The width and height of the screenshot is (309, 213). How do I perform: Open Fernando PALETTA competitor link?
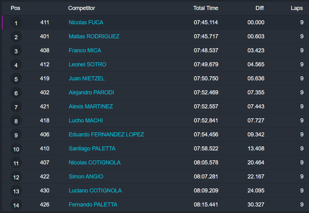[x=93, y=205]
